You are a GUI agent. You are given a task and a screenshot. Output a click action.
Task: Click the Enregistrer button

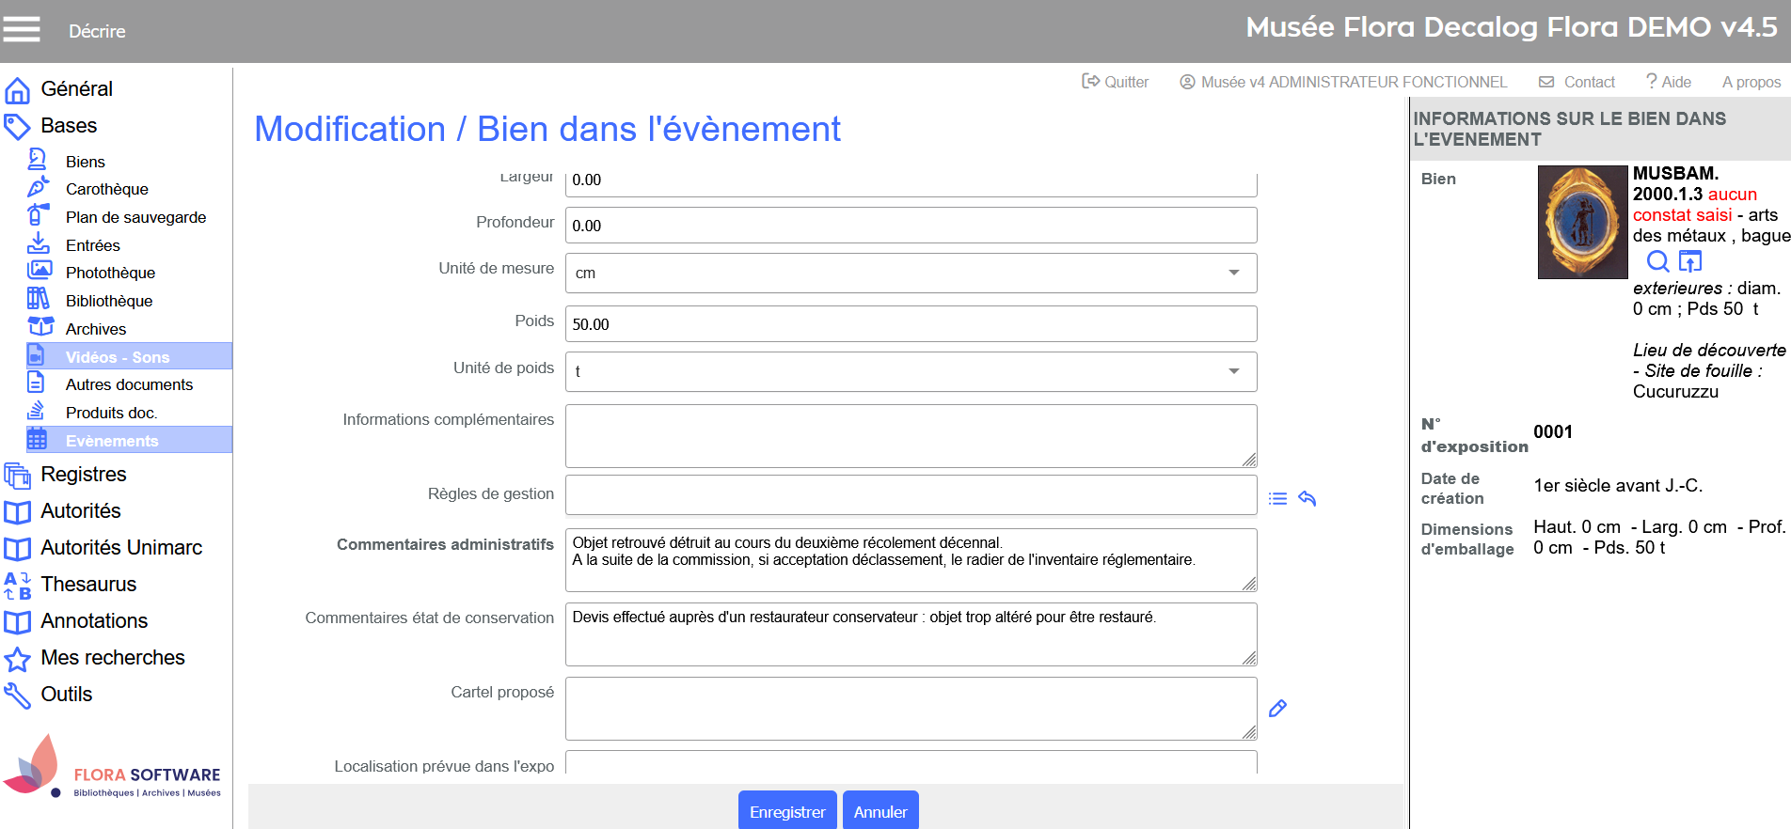[x=786, y=811]
